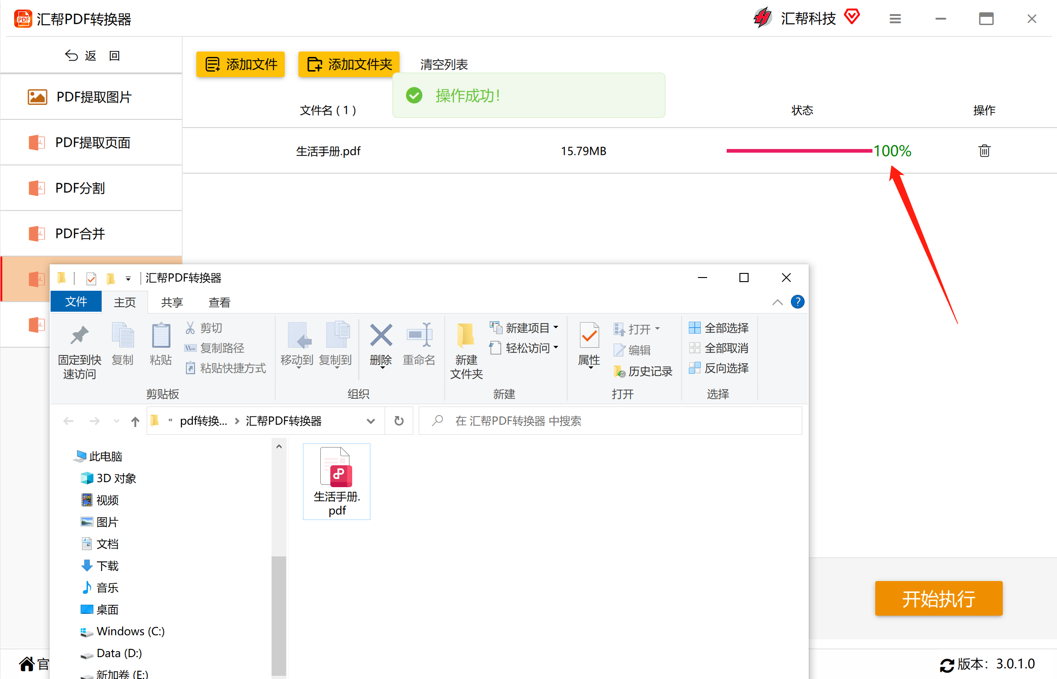Screen dimensions: 1057x679
Task: Click 反向选择 in the ribbon
Action: click(x=718, y=368)
